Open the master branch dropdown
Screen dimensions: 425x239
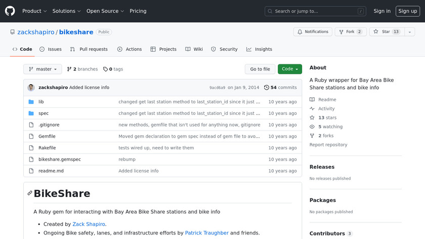coord(42,69)
